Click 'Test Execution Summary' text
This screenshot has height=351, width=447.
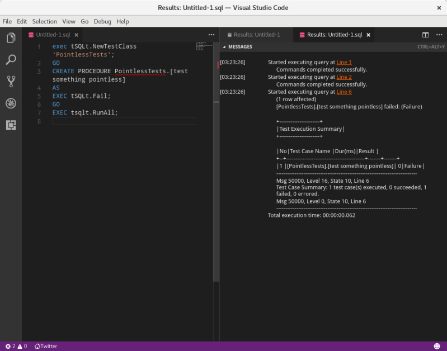tap(310, 129)
